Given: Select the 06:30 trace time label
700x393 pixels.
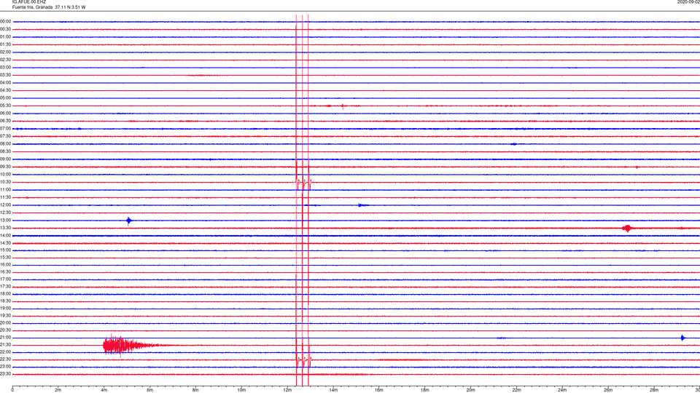Looking at the screenshot, I should pos(6,121).
